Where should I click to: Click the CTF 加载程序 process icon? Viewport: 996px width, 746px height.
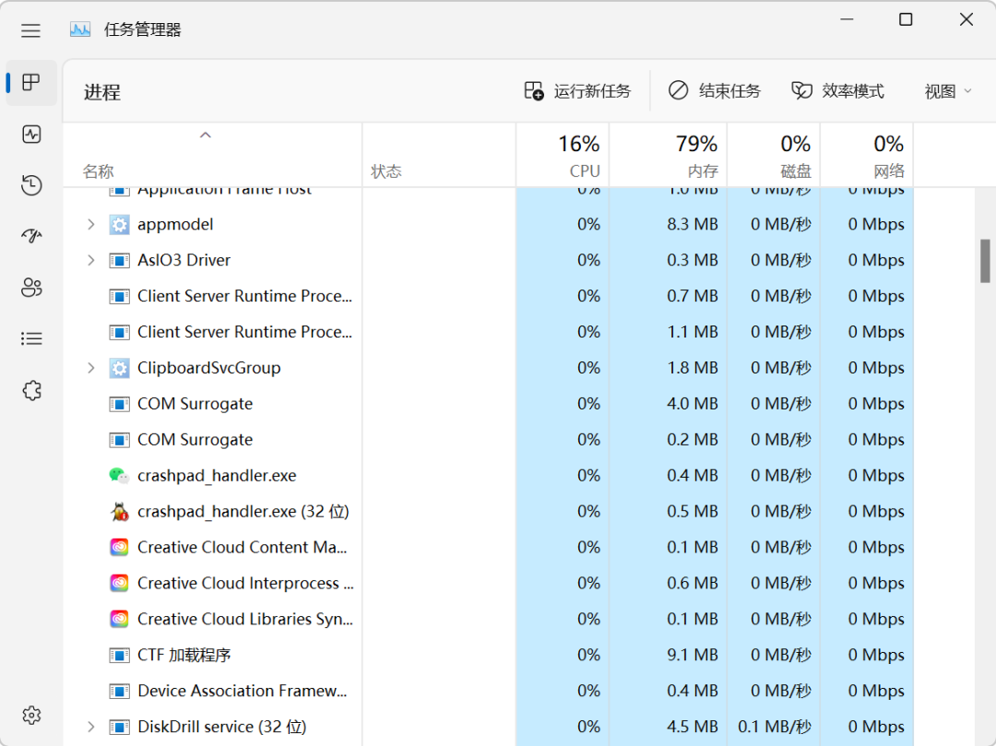[x=119, y=656]
